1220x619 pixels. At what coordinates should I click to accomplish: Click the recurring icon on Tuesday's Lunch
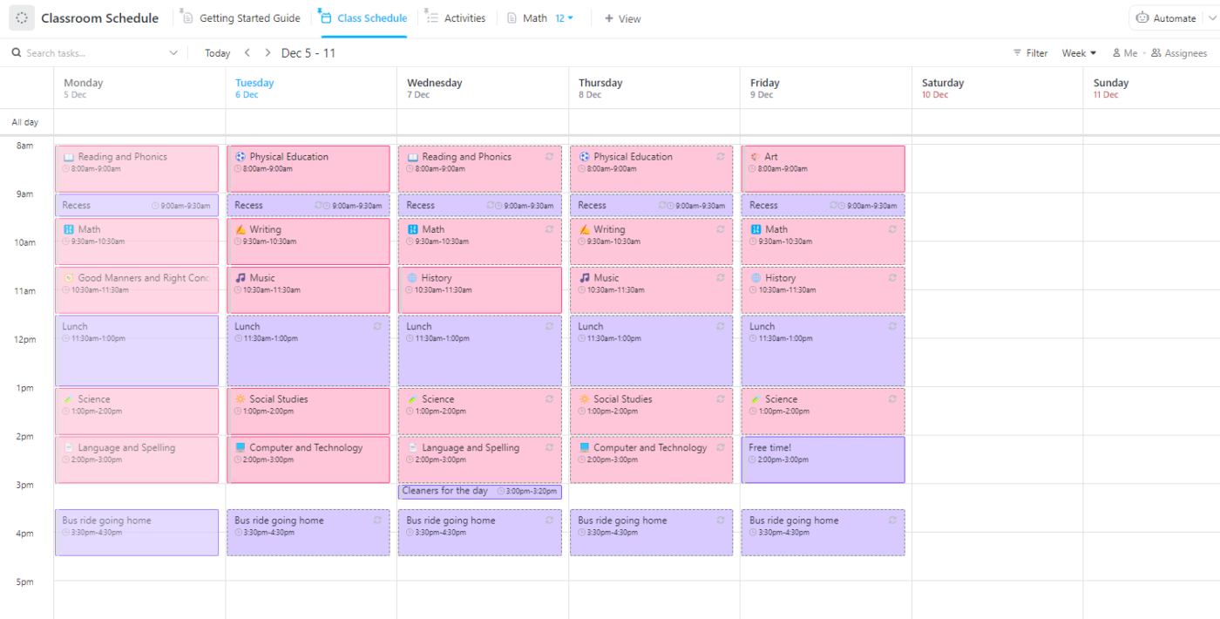point(377,326)
